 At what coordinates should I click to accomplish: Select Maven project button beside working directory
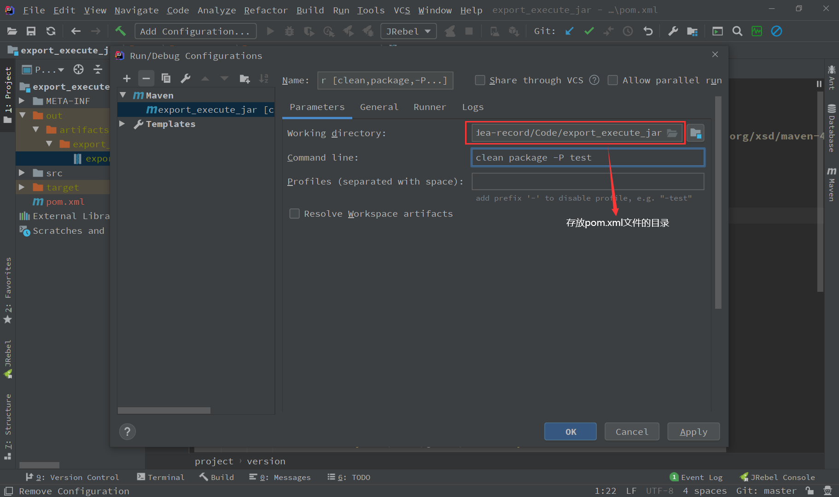pyautogui.click(x=695, y=133)
